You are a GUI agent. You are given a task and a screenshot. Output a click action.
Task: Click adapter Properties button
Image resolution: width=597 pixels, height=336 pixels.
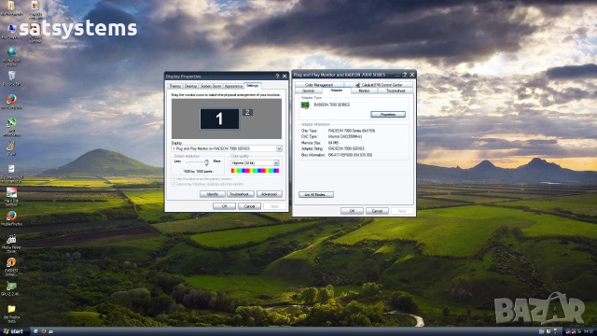tap(388, 114)
